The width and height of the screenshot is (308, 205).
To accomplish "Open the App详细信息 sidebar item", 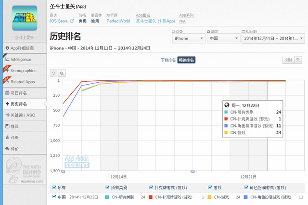I will (25, 48).
